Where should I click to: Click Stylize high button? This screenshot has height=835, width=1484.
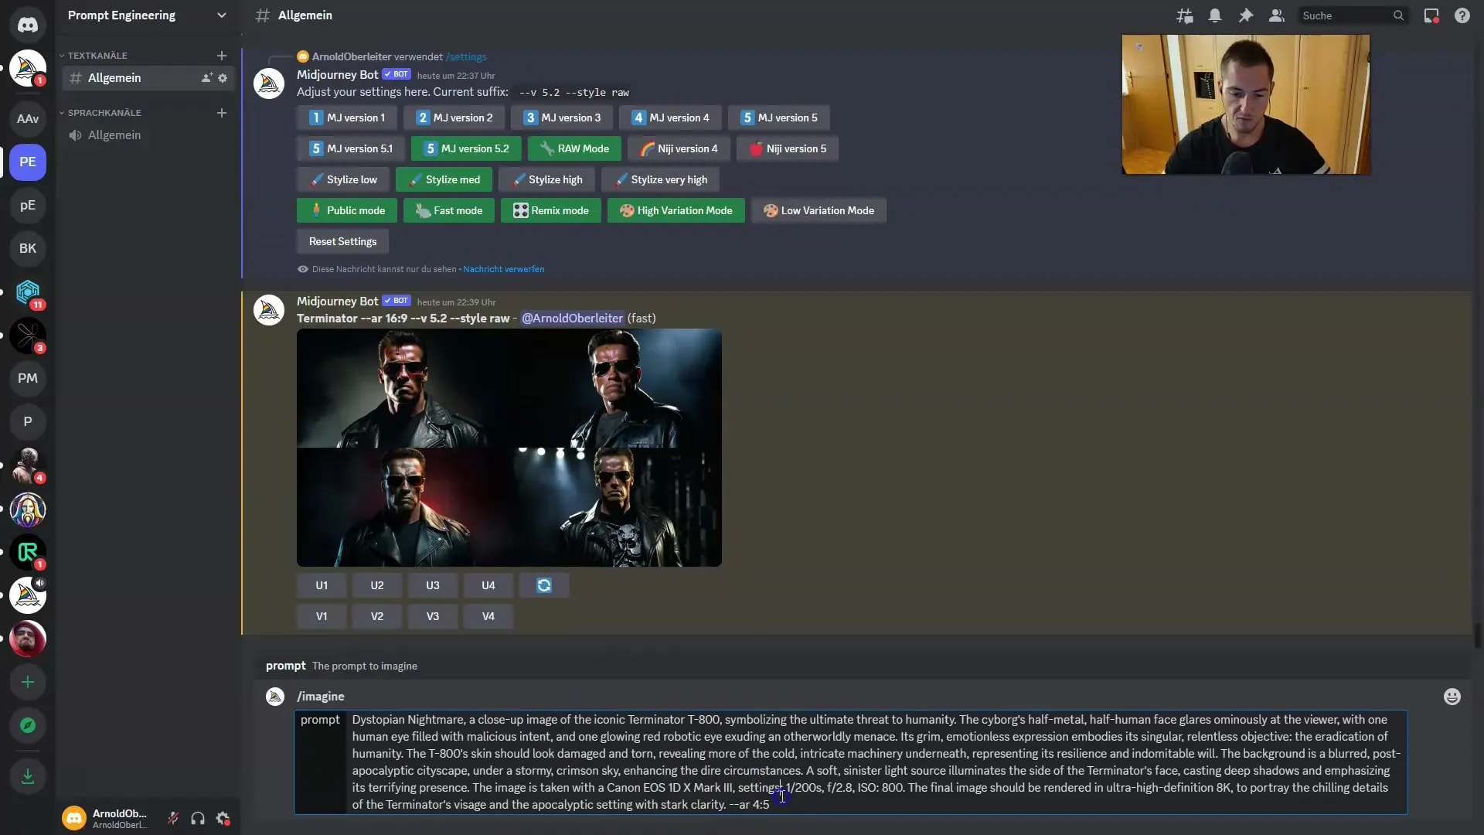(547, 179)
